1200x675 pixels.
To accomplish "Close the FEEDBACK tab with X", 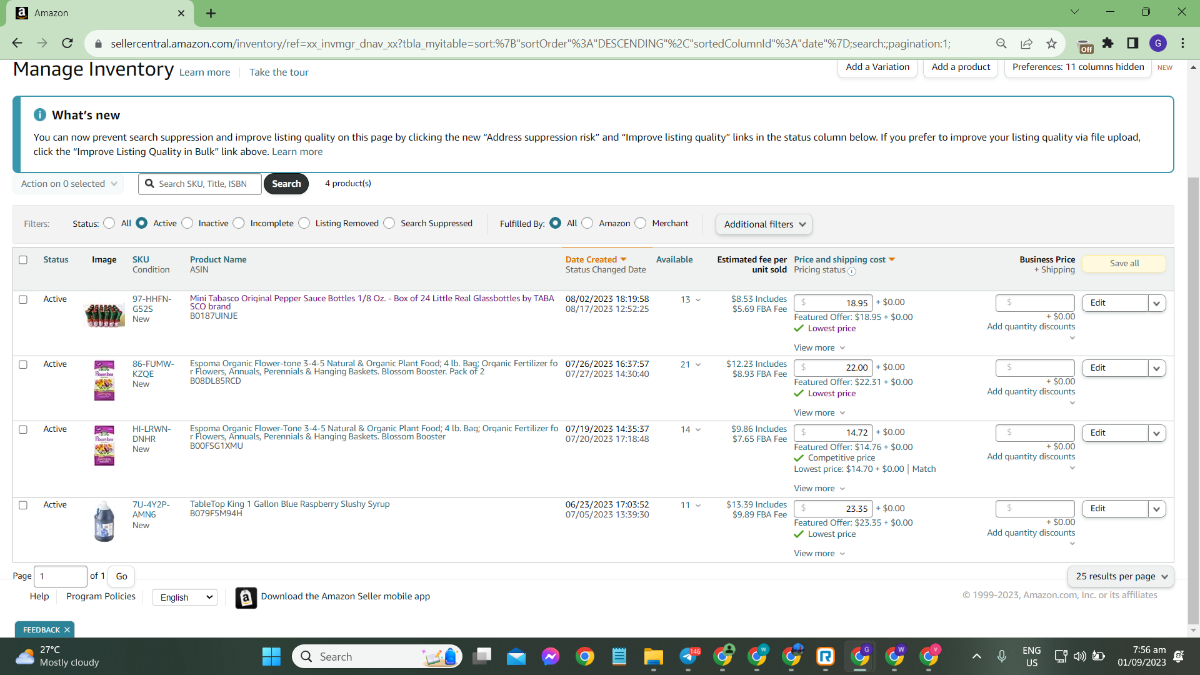I will [67, 630].
